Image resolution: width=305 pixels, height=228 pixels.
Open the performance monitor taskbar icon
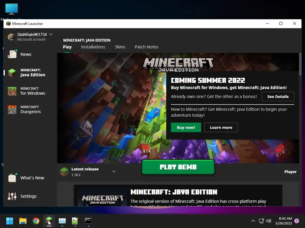(62, 221)
